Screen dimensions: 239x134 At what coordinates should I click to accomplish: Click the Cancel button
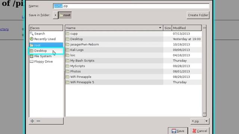pyautogui.click(x=199, y=131)
